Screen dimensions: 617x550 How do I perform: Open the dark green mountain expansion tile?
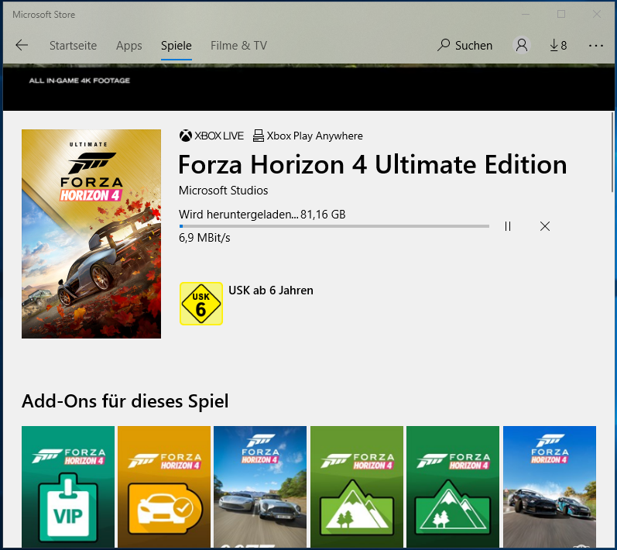pyautogui.click(x=453, y=486)
